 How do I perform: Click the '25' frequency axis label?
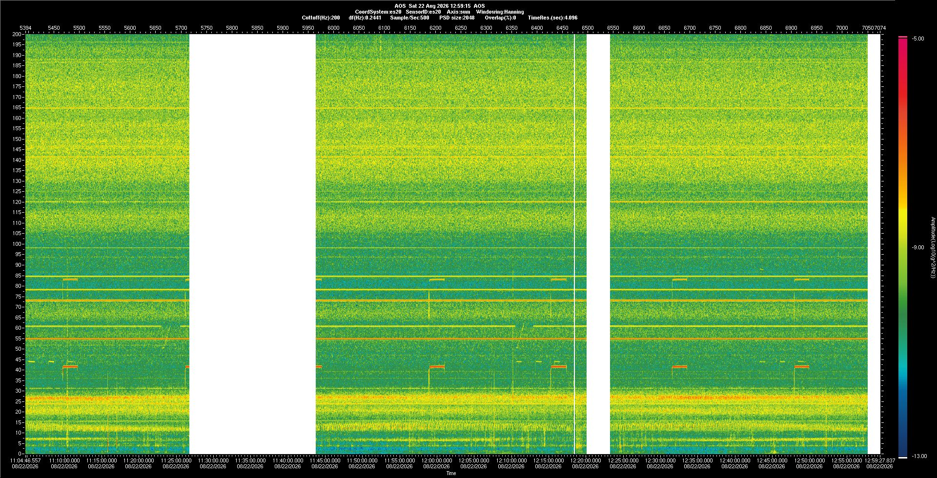(x=19, y=401)
